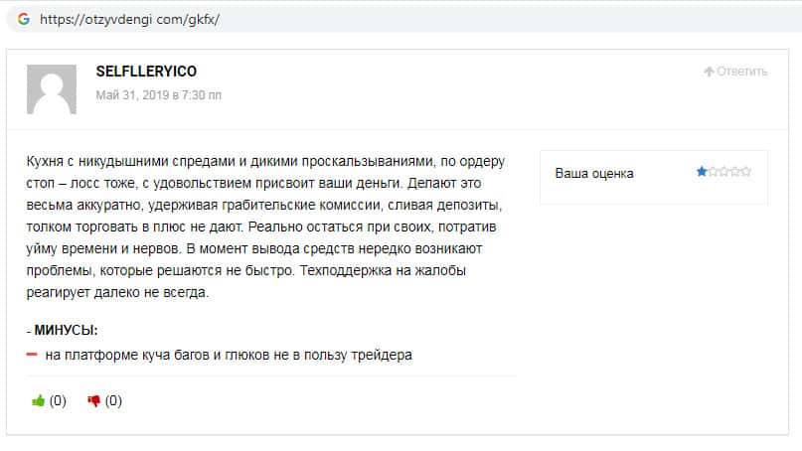
Task: Set rating to two stars
Action: pyautogui.click(x=713, y=172)
